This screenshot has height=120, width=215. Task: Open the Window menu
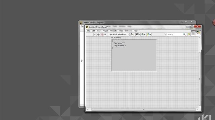coord(128,31)
